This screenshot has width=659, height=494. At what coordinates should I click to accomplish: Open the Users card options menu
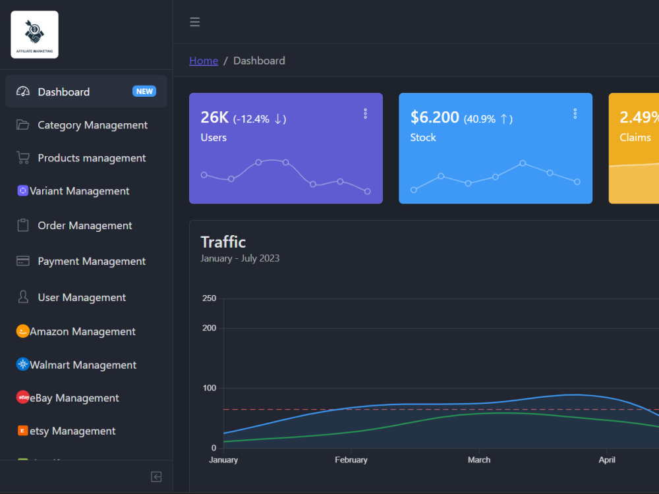tap(365, 114)
